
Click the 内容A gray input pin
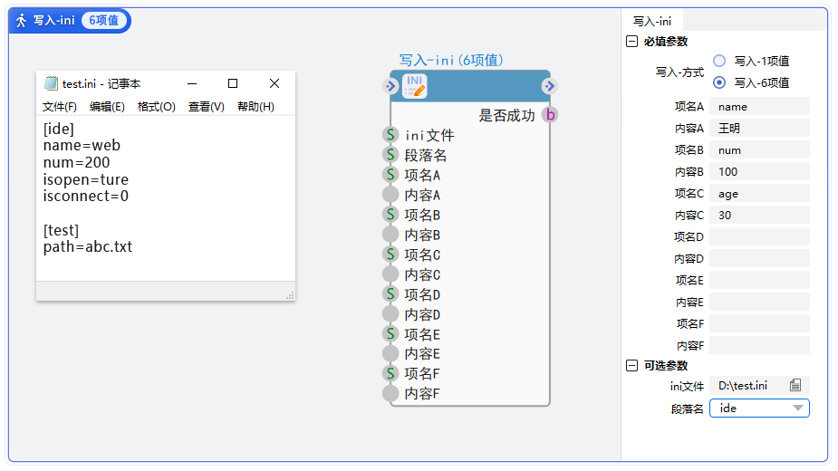tap(390, 194)
